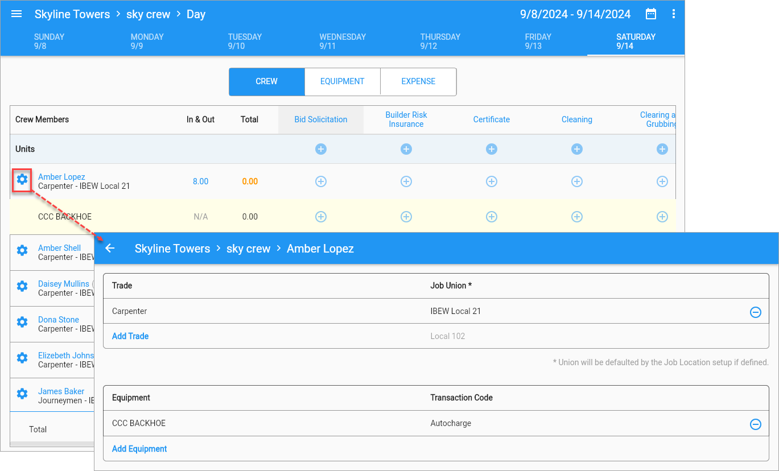Add Units under Cleaning
The height and width of the screenshot is (471, 779).
[x=577, y=149]
